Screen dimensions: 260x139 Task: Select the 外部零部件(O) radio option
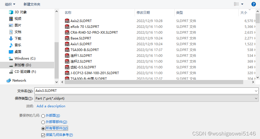coord(43,122)
